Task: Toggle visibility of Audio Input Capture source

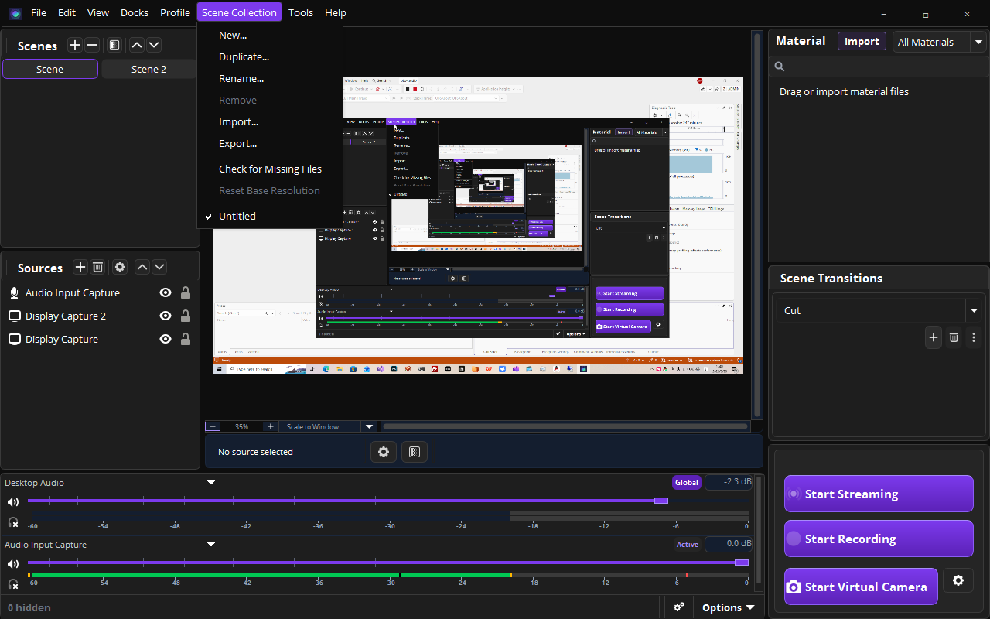Action: [165, 292]
